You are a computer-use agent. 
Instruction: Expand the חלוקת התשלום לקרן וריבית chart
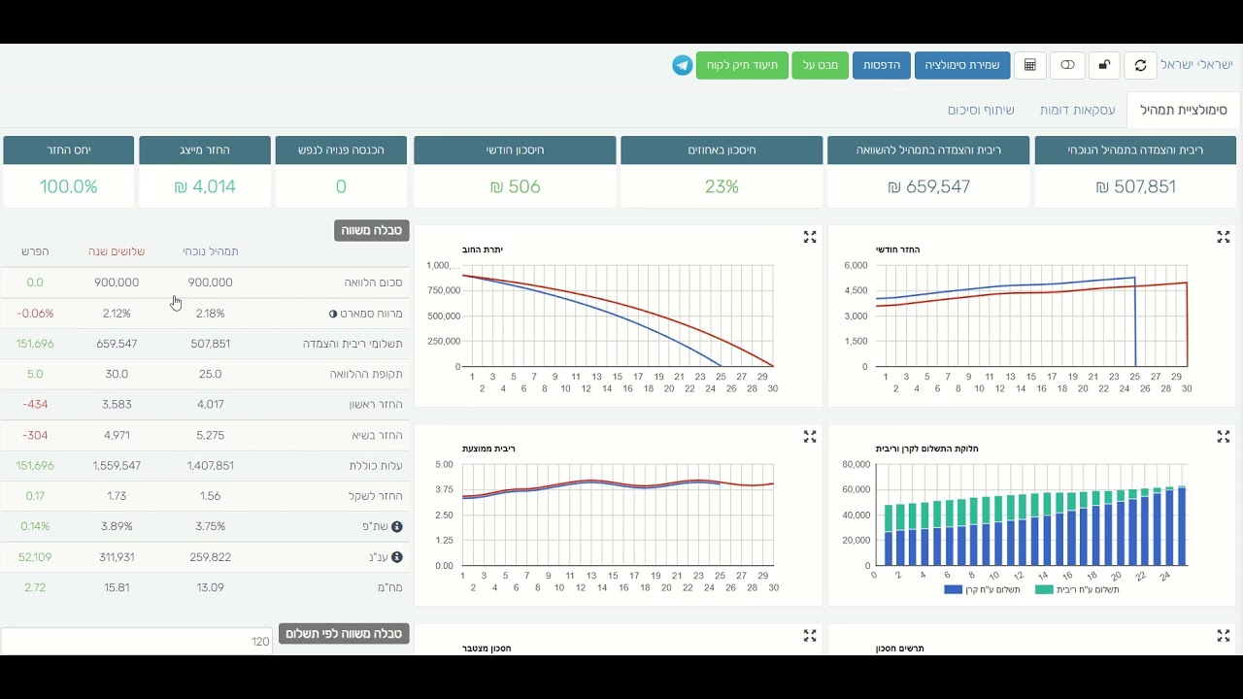[x=1224, y=437]
